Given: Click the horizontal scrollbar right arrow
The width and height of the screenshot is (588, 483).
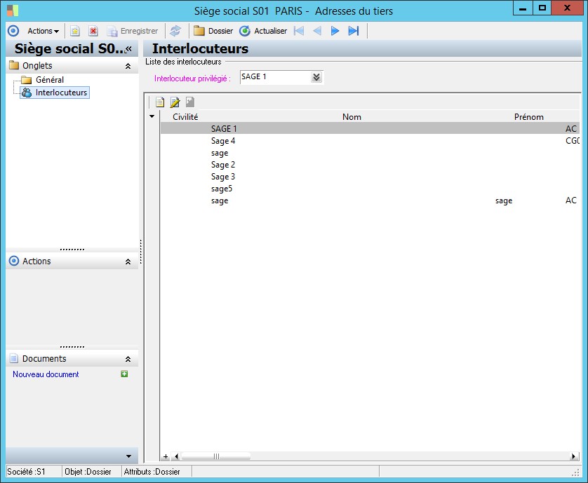Looking at the screenshot, I should point(574,456).
